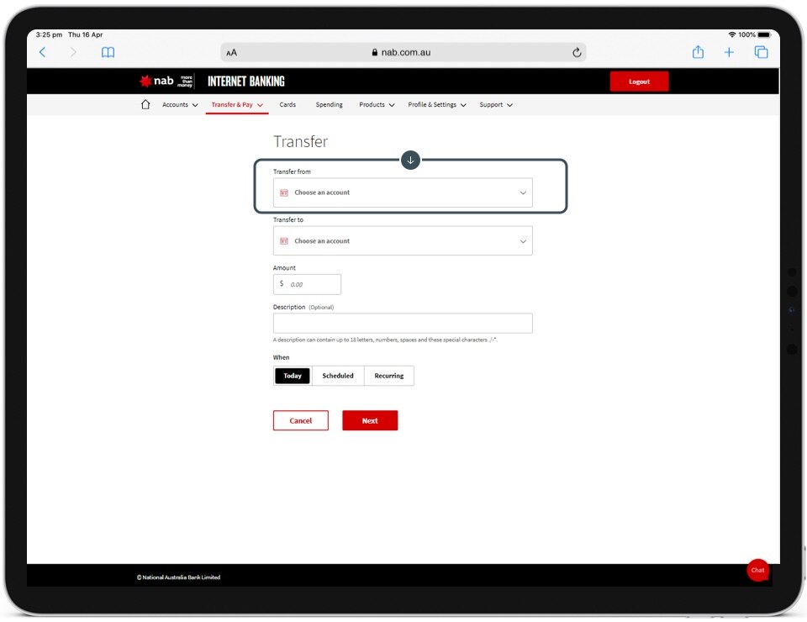
Task: Click the Safari back arrow
Action: 43,52
